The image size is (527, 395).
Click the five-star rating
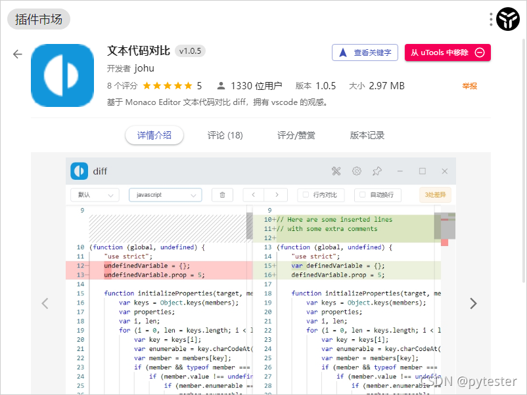coord(168,86)
